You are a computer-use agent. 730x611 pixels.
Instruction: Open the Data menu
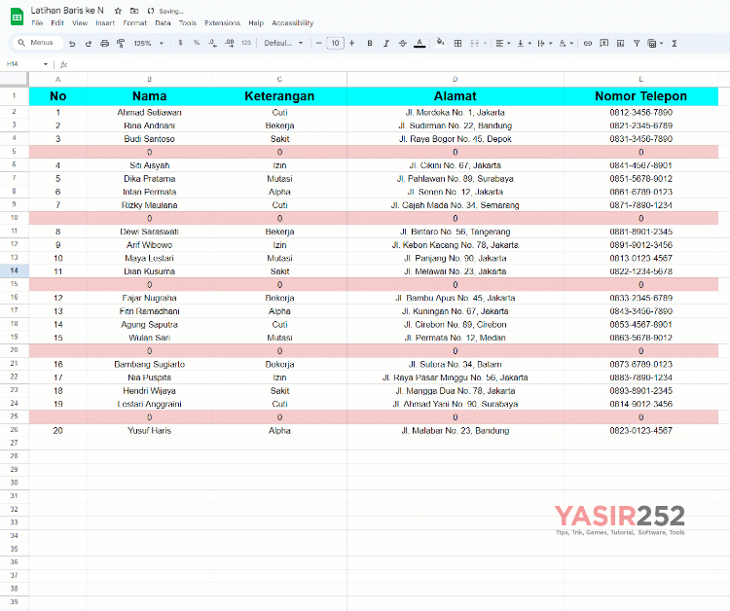click(163, 23)
